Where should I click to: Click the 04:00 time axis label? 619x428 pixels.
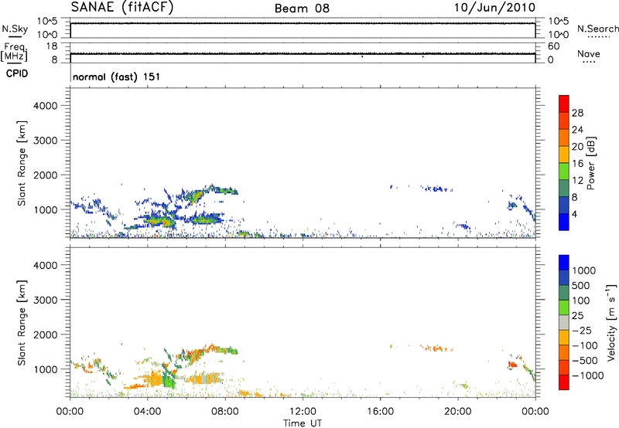(x=147, y=411)
